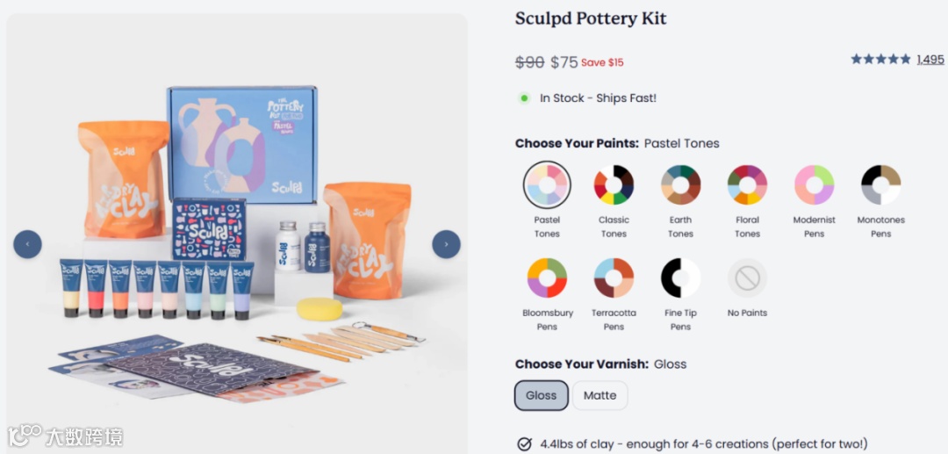Click the green In Stock indicator dot
Screen dimensions: 948x454
(x=524, y=98)
